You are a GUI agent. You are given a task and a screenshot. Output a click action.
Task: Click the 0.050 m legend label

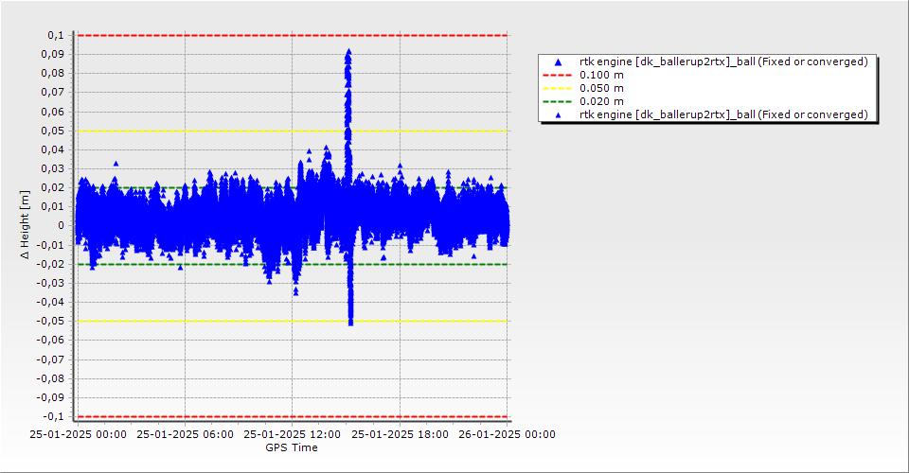coord(602,89)
